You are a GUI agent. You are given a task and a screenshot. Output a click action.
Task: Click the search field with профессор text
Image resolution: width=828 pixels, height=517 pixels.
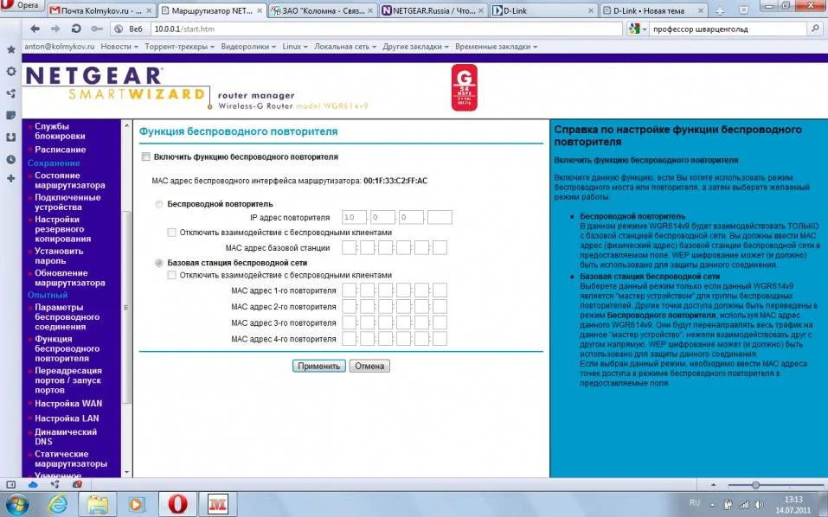point(729,29)
